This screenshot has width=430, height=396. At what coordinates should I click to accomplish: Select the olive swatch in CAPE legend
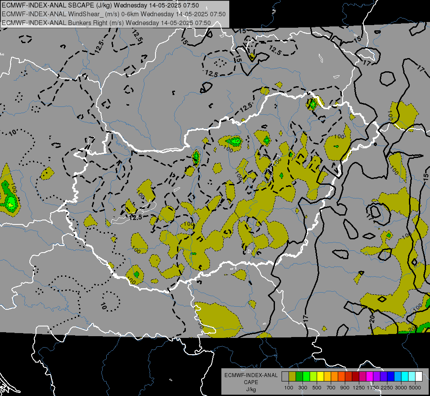[293, 377]
